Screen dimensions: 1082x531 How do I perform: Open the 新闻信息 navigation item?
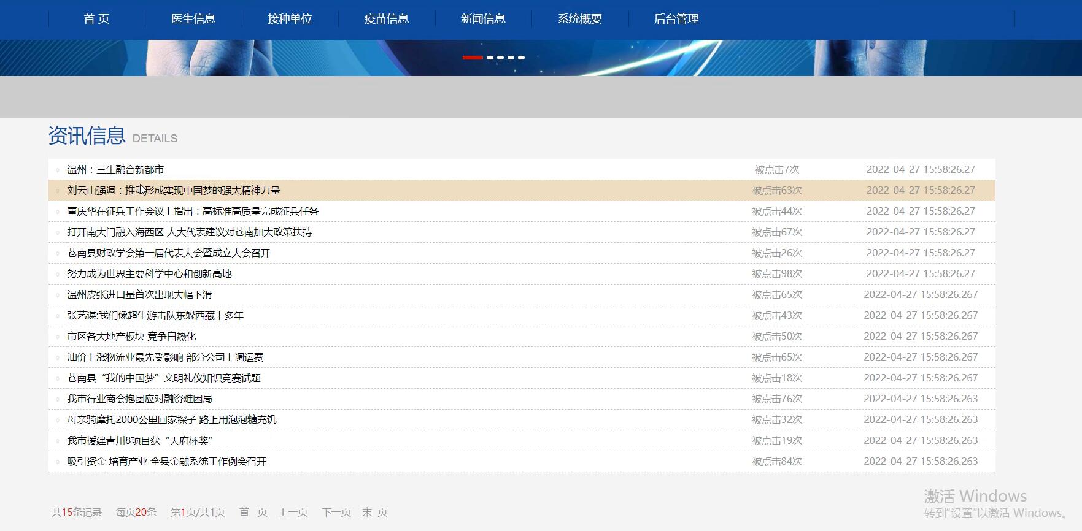483,19
